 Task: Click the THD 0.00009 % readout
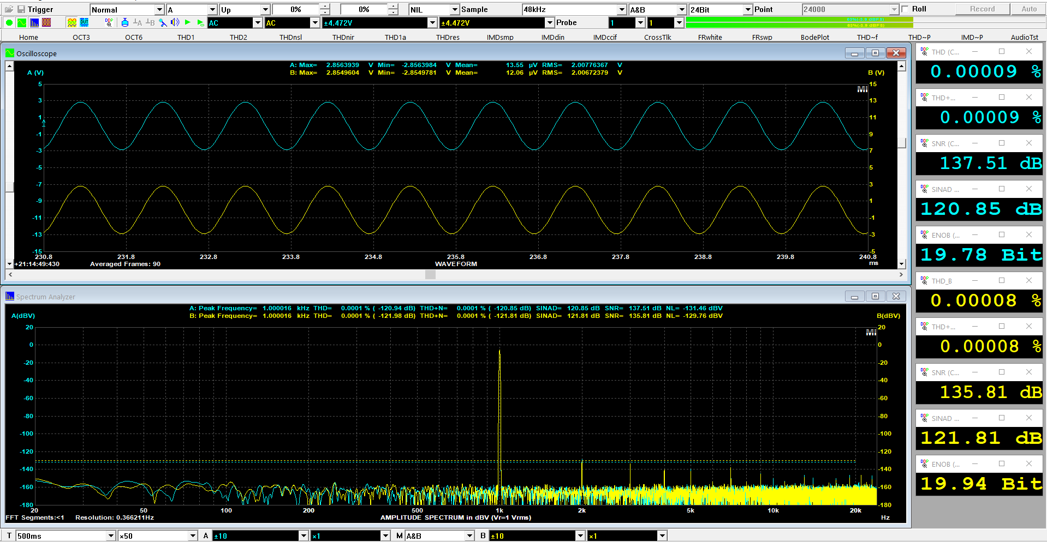(x=979, y=71)
